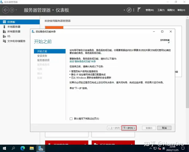Click the 本地服务器 server icon
The width and height of the screenshot is (189, 152).
[4, 27]
